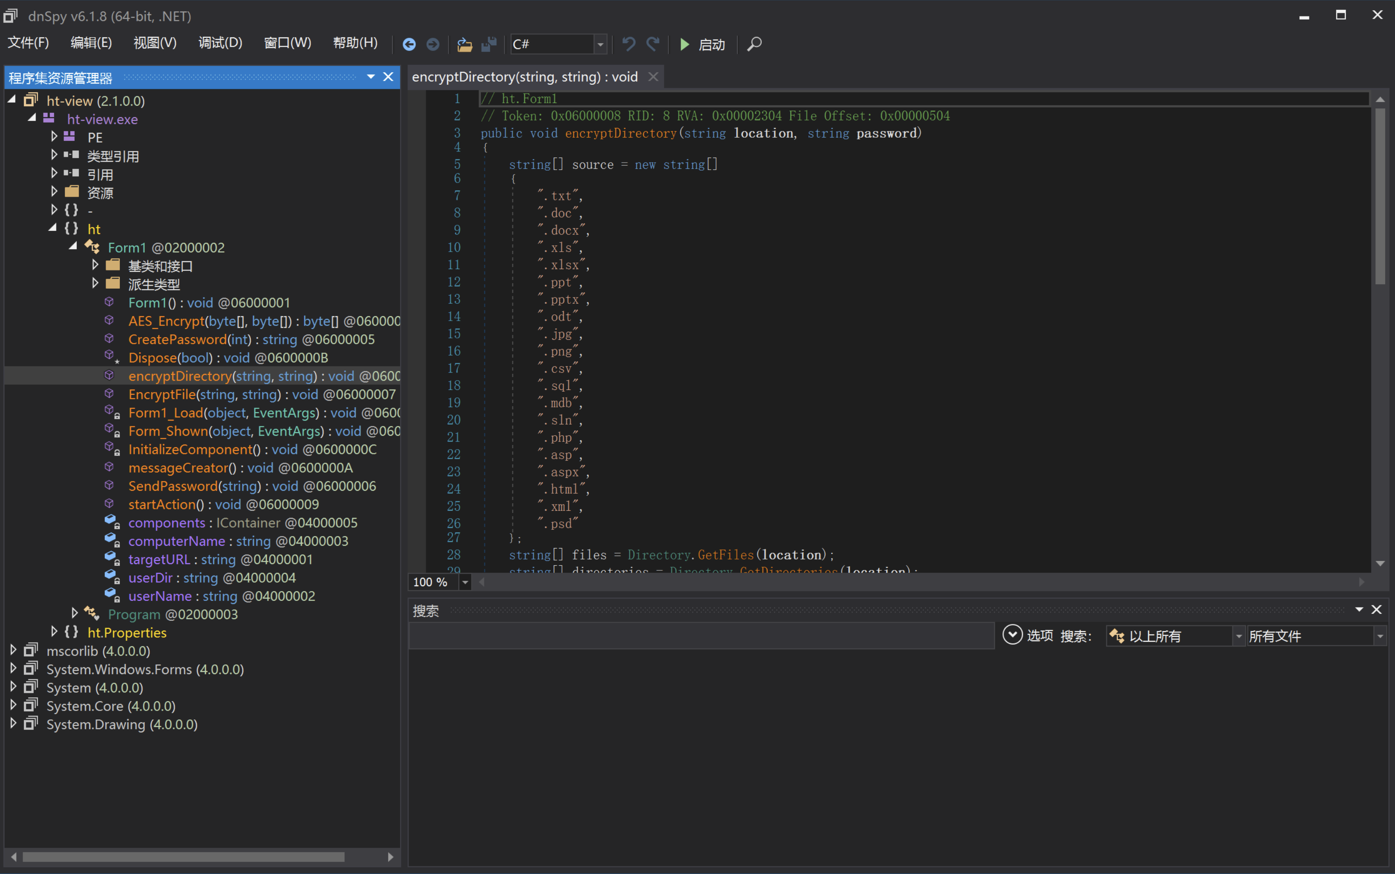Click the search text input field
1395x874 pixels.
pos(701,636)
